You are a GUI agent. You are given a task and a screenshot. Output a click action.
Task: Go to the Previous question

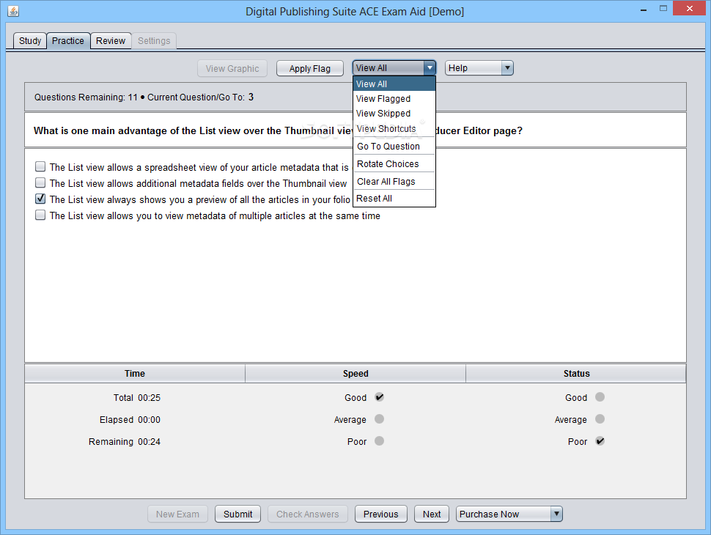point(381,514)
